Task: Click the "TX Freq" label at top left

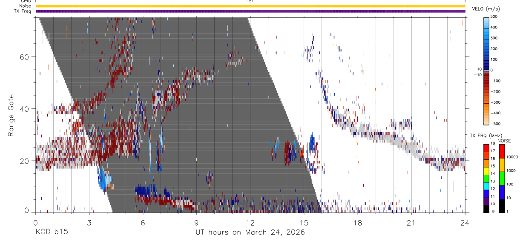Action: coord(23,11)
